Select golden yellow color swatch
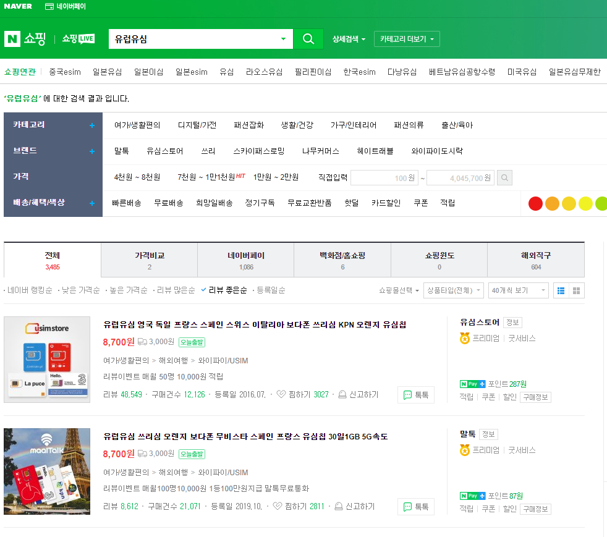Image resolution: width=607 pixels, height=537 pixels. [569, 203]
